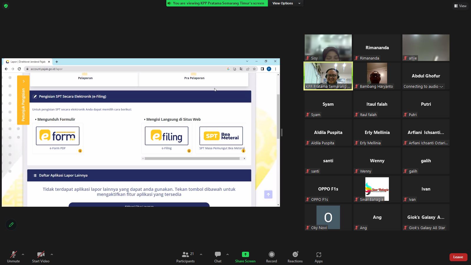Viewport: 471px width, 265px height.
Task: Click the divider handle beside the shared screen
Action: pos(282,132)
